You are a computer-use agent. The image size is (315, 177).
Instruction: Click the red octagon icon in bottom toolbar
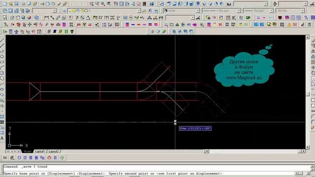point(49,158)
